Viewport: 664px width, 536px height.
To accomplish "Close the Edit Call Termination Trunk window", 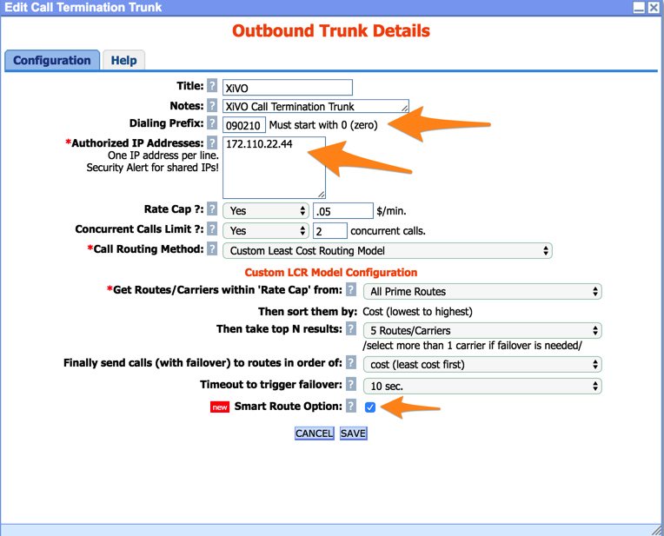I will click(x=654, y=7).
